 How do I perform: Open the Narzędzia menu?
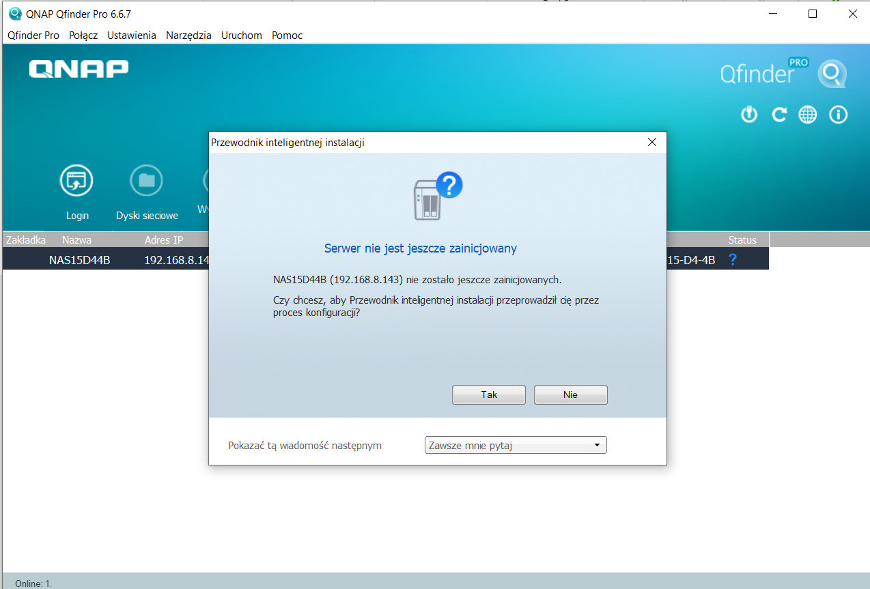(188, 35)
